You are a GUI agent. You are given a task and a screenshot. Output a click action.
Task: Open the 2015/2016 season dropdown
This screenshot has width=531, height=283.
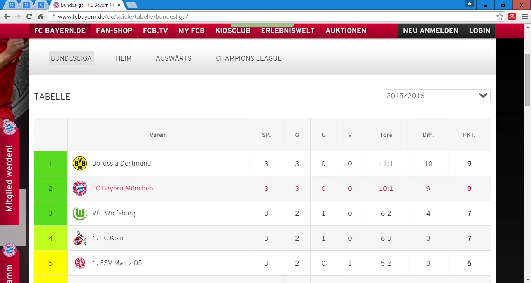coord(437,96)
